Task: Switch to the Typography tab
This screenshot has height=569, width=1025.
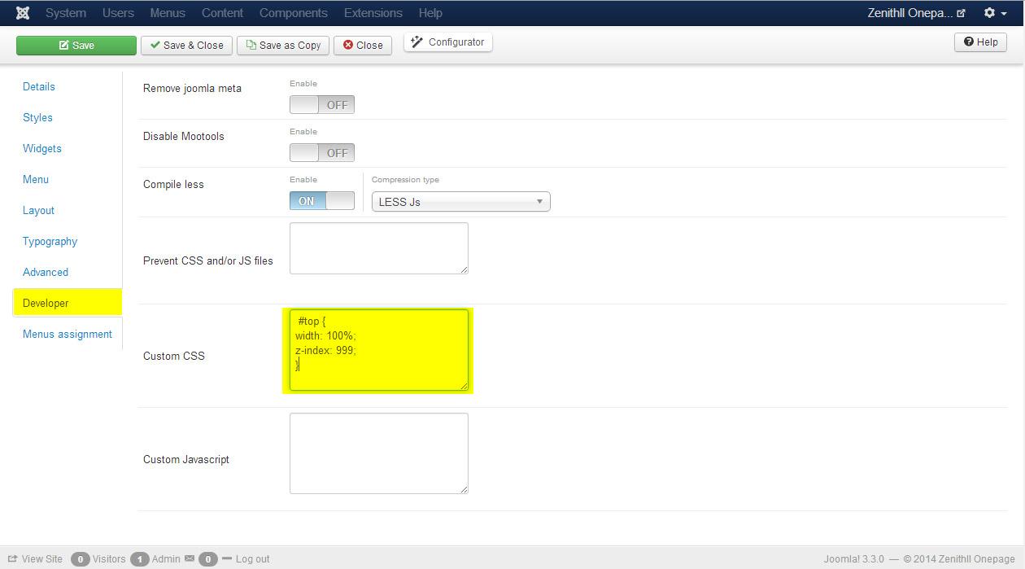Action: click(x=50, y=241)
